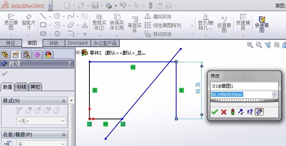Select the Polygon sketch tool
Image resolution: width=286 pixels, height=146 pixels.
tap(57, 34)
